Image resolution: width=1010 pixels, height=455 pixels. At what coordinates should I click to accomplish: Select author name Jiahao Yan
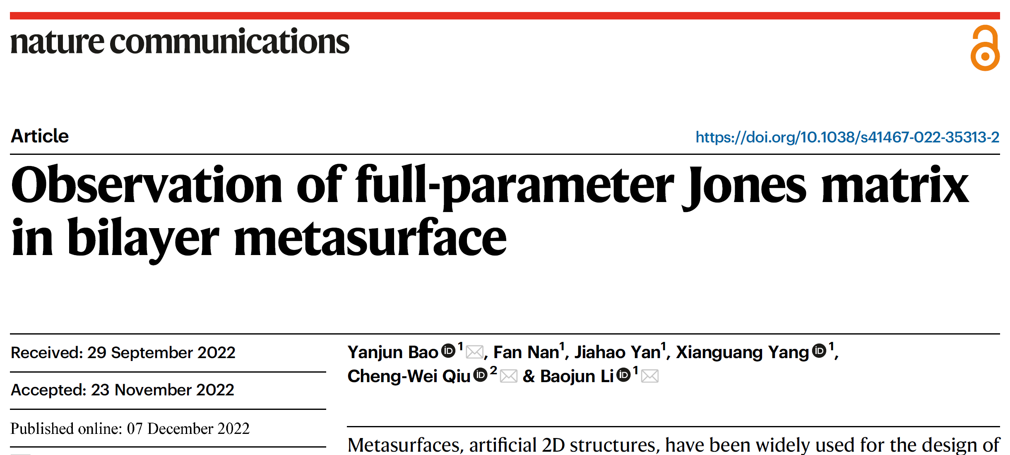[617, 352]
